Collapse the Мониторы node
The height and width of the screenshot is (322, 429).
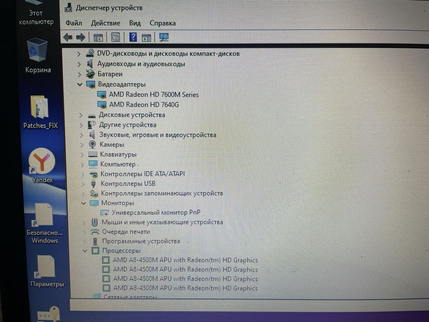coord(83,203)
